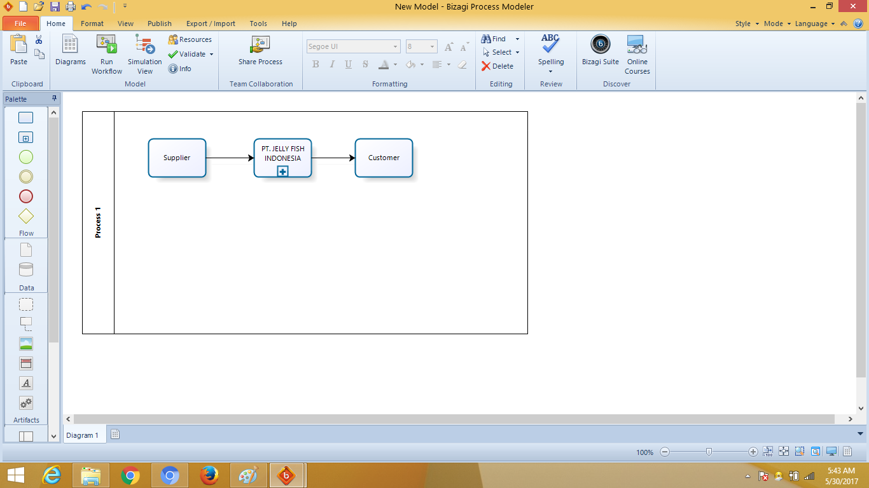Click the Fit to screen zoom icon
The width and height of the screenshot is (869, 488).
pyautogui.click(x=784, y=452)
